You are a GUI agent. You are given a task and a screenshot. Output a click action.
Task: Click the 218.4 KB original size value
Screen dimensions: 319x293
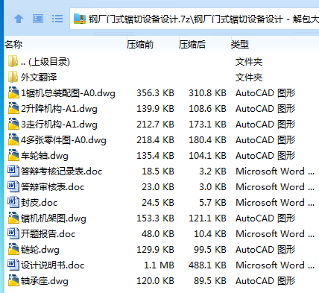point(155,140)
